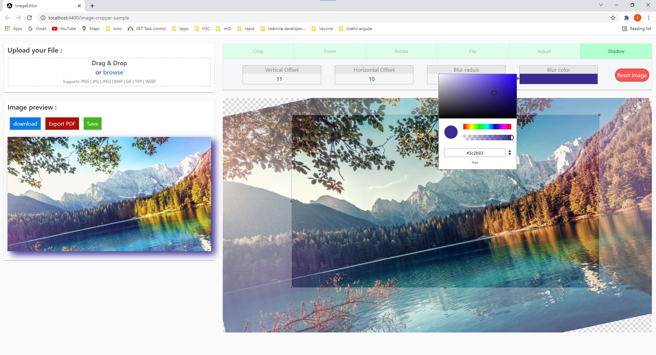Switch to the Crop tab
Screen dimensions: 656x355
coord(258,51)
